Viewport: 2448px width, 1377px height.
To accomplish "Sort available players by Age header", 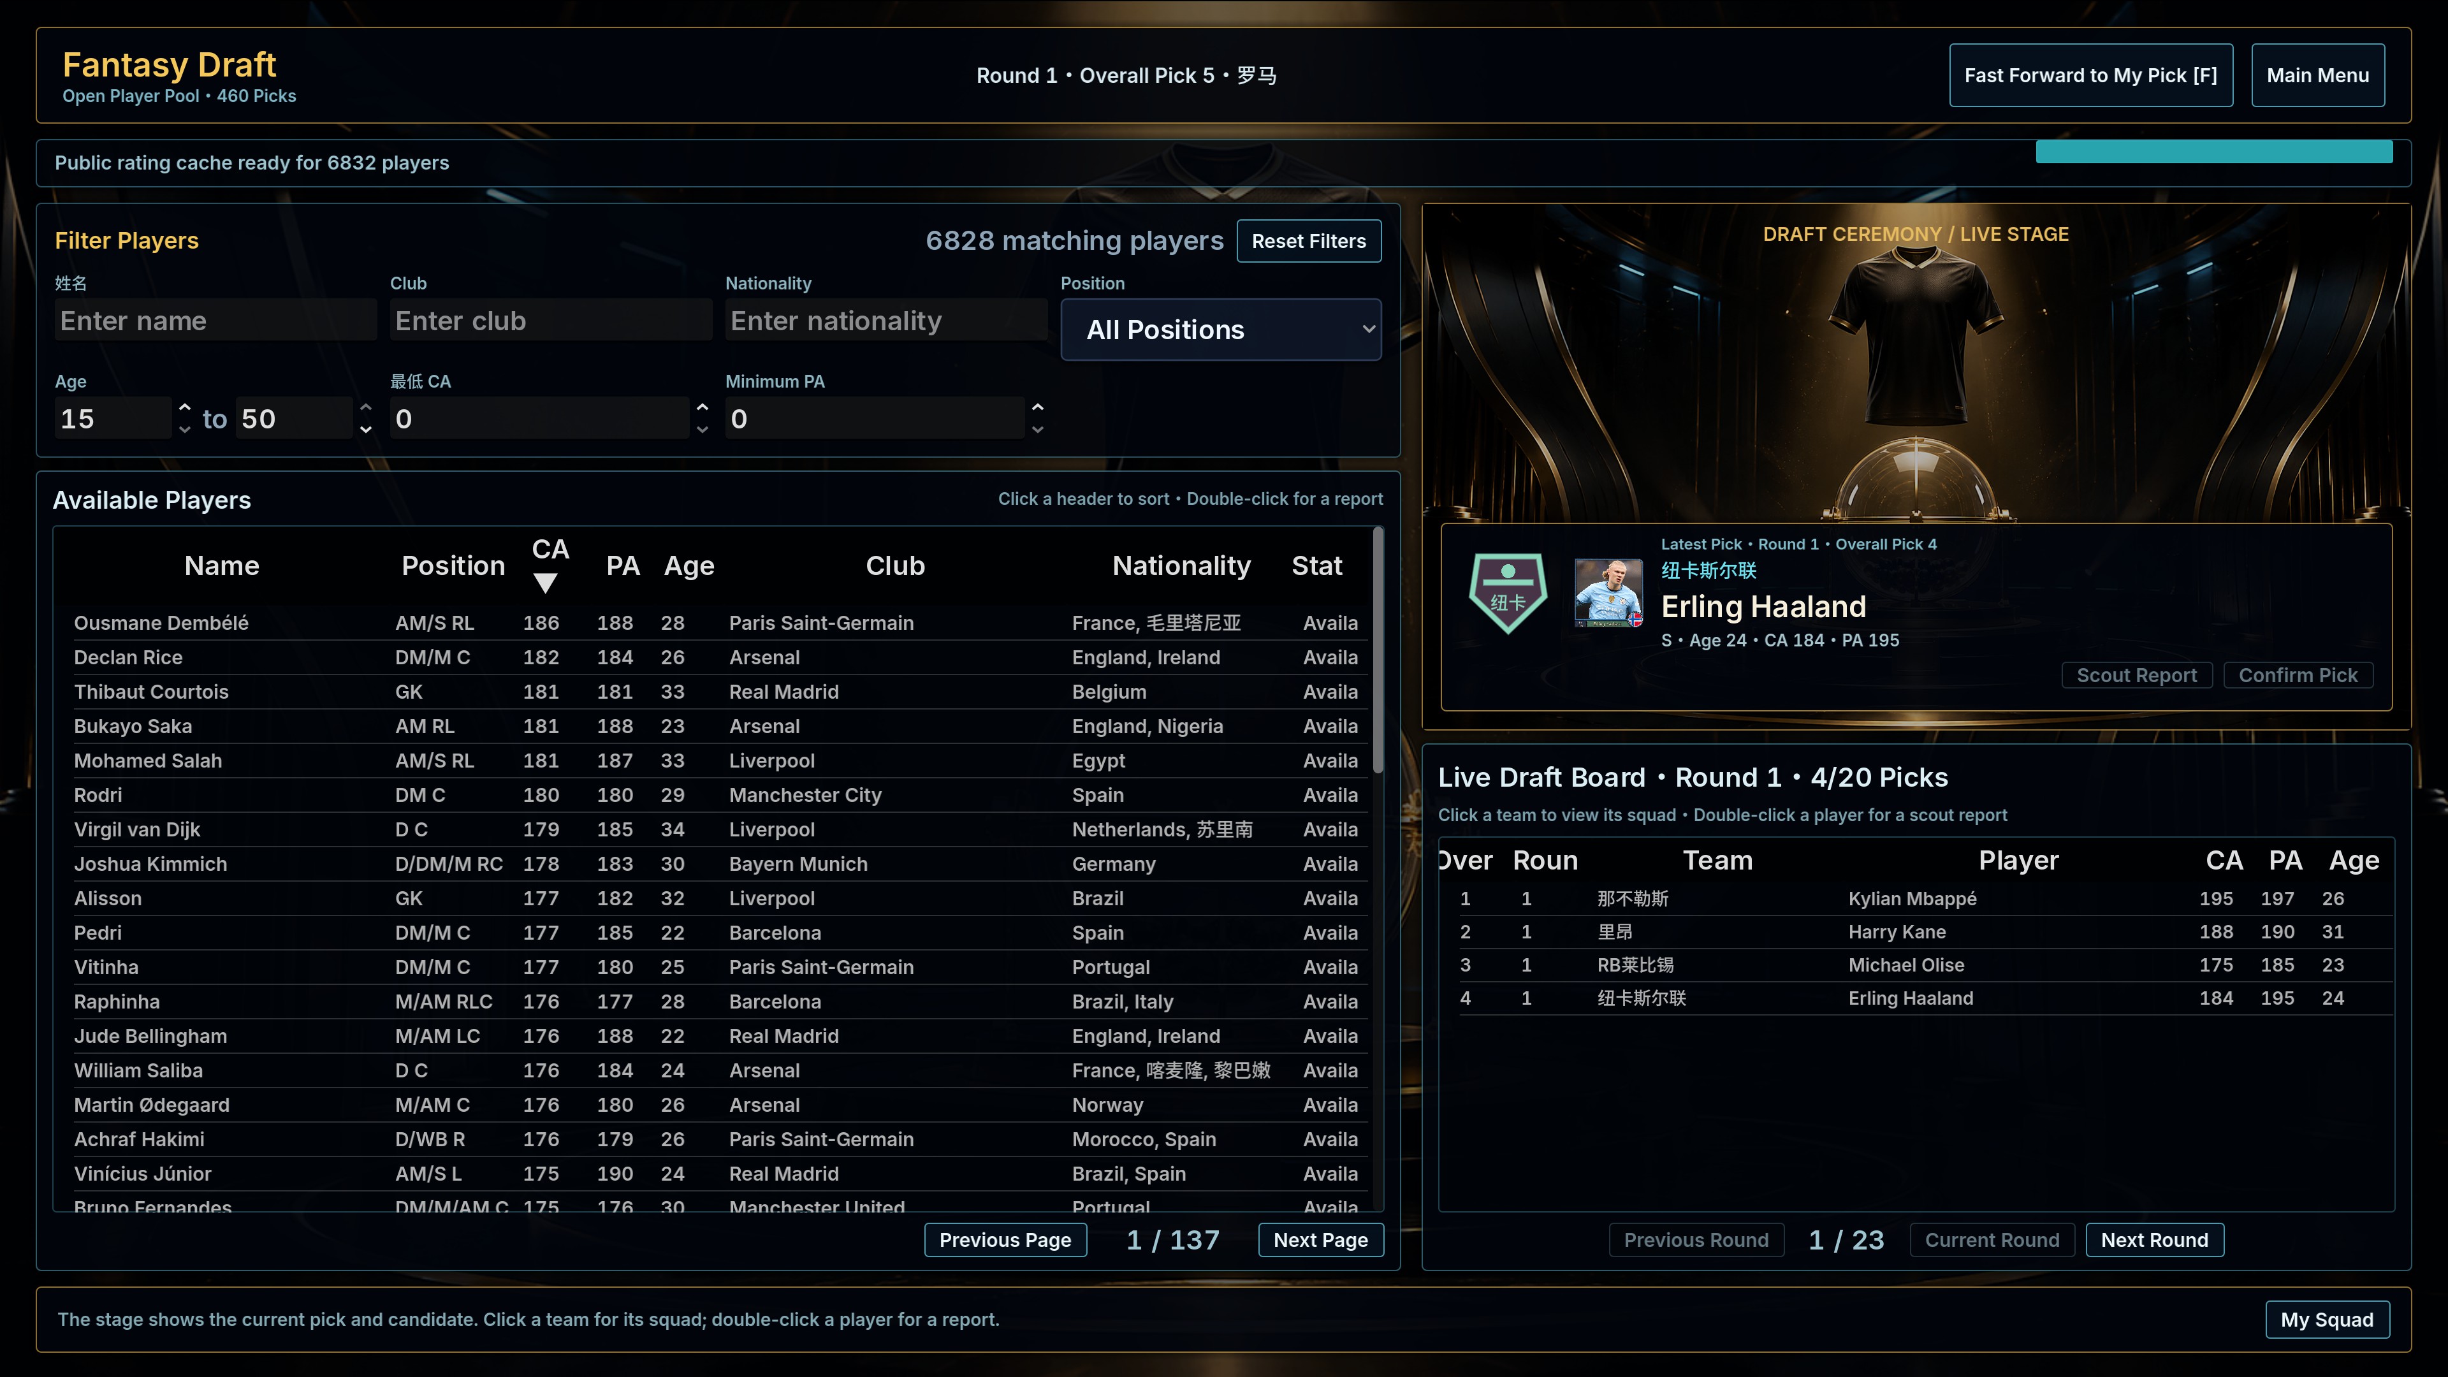I will 689,566.
